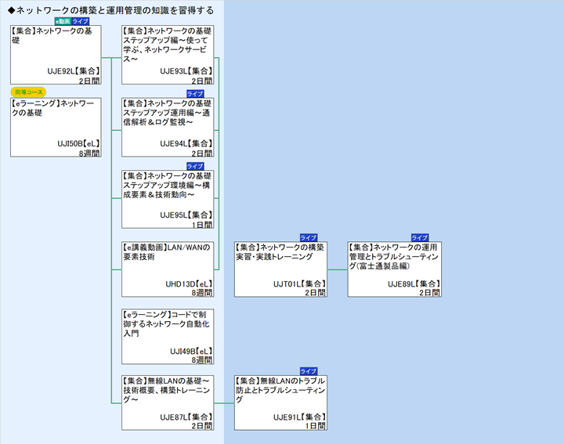Click the ライブ badge above UJE92L
Screen dimensions: 564x444
pos(80,21)
